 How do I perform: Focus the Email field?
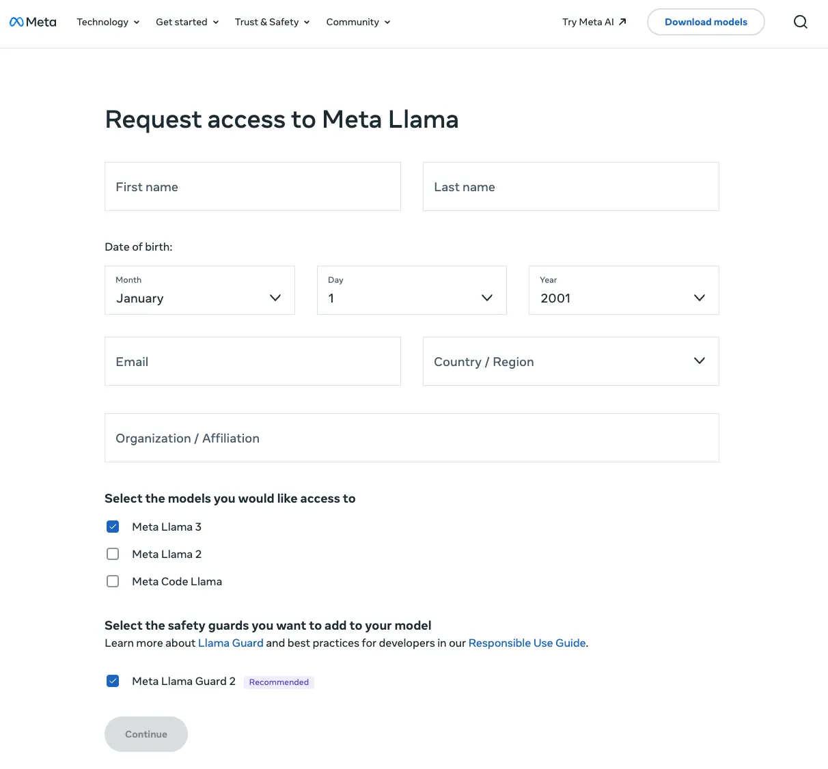click(x=253, y=361)
